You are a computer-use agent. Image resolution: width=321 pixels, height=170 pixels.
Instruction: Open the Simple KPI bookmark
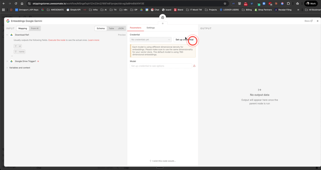pyautogui.click(x=73, y=10)
